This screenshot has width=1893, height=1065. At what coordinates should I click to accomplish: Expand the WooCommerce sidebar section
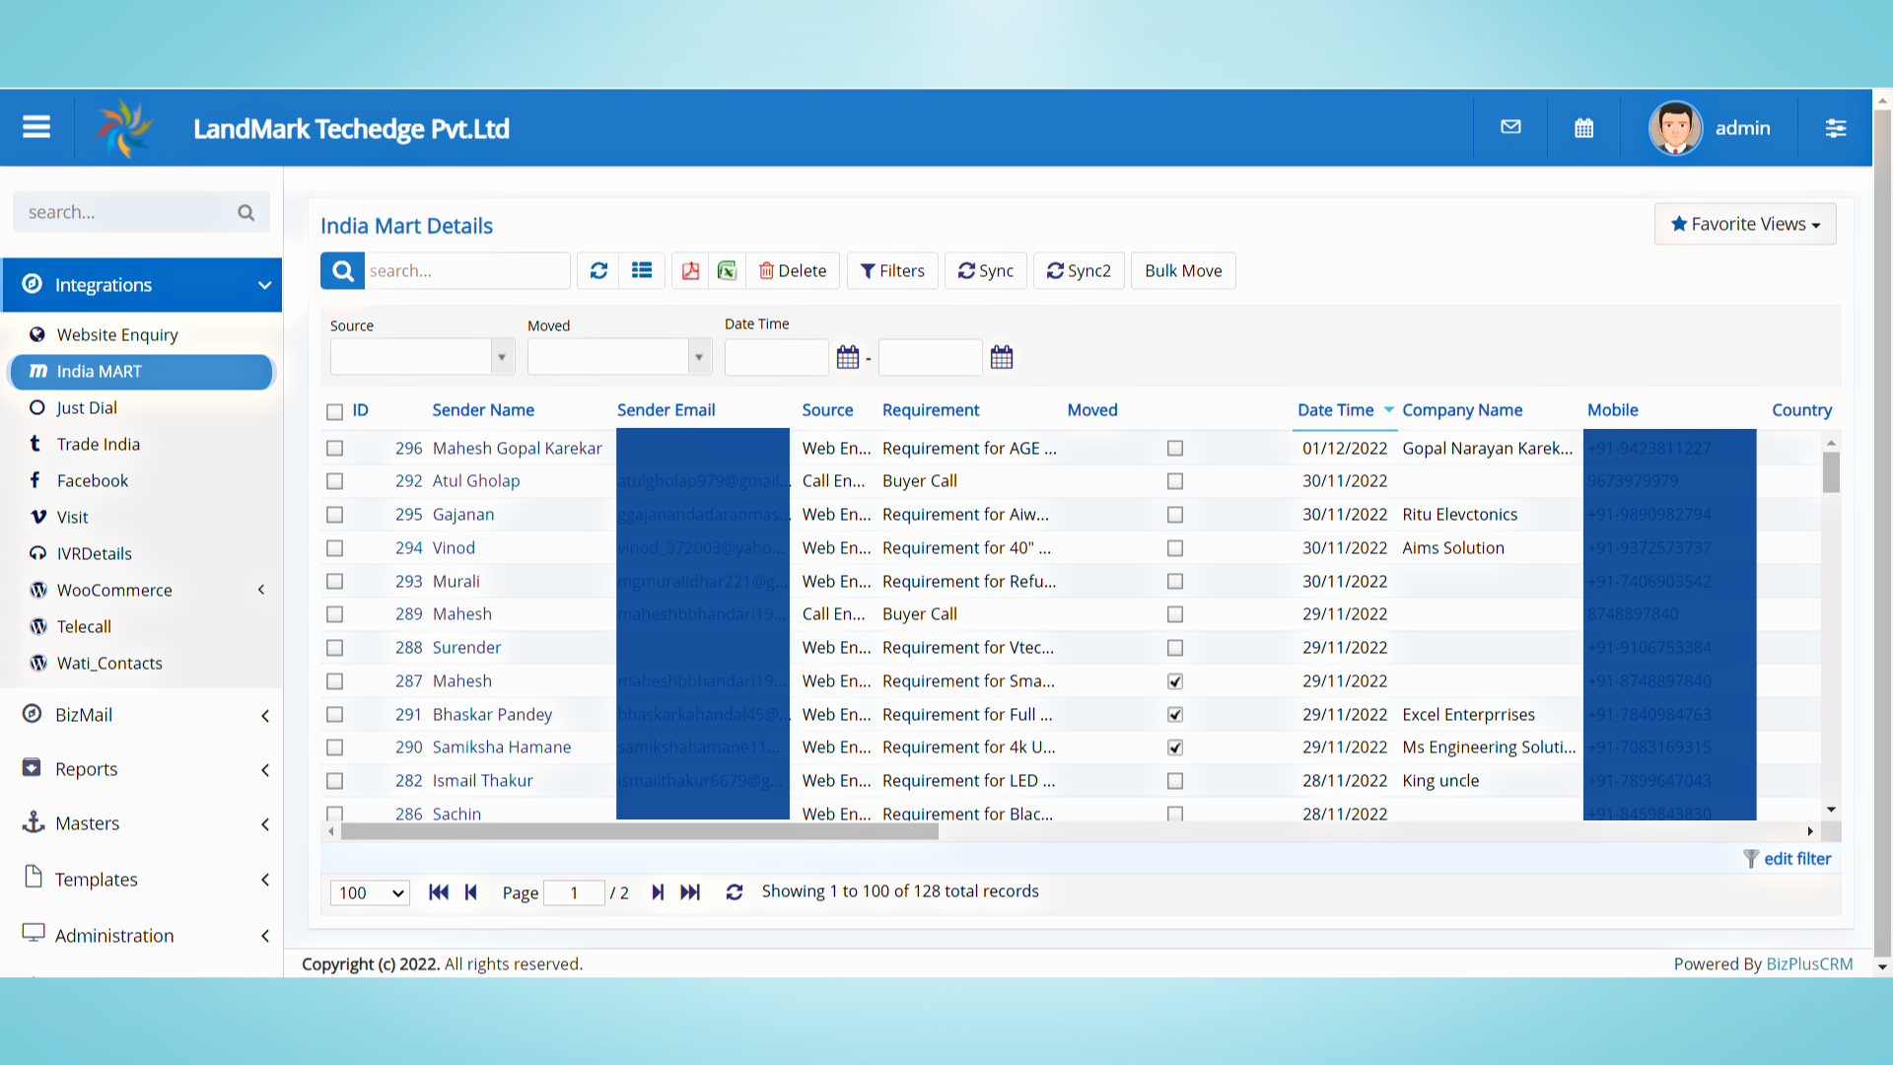pyautogui.click(x=261, y=590)
